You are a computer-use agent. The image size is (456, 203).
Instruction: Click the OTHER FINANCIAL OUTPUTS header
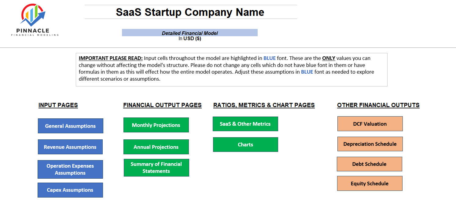[378, 105]
